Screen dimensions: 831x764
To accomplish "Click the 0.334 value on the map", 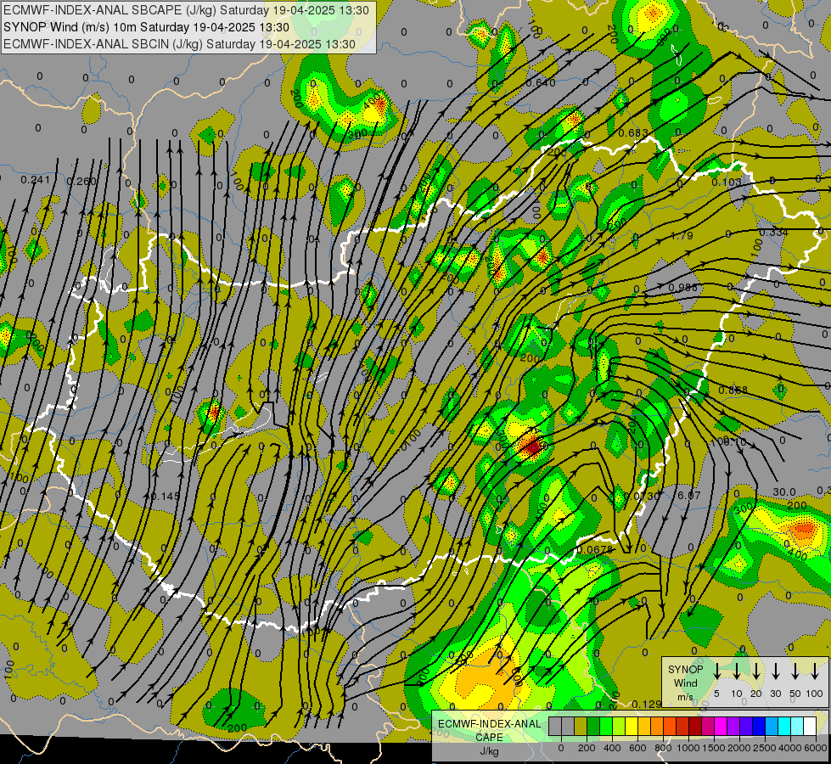I will pyautogui.click(x=773, y=233).
